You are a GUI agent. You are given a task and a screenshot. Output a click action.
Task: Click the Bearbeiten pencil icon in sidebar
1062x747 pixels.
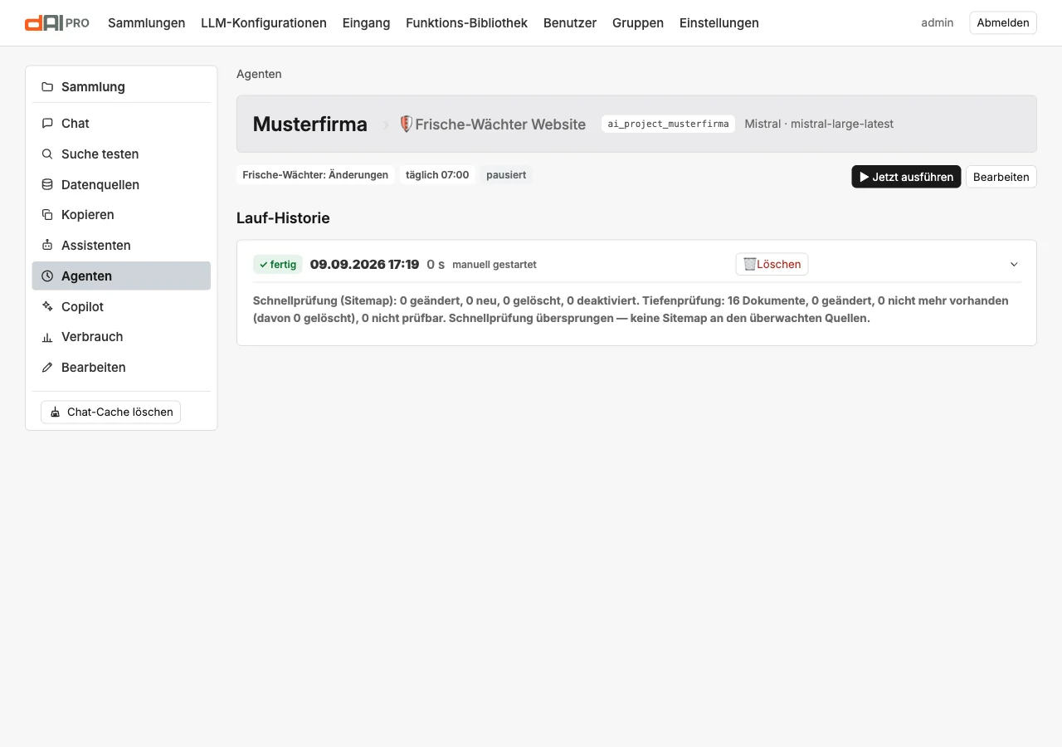pyautogui.click(x=47, y=368)
